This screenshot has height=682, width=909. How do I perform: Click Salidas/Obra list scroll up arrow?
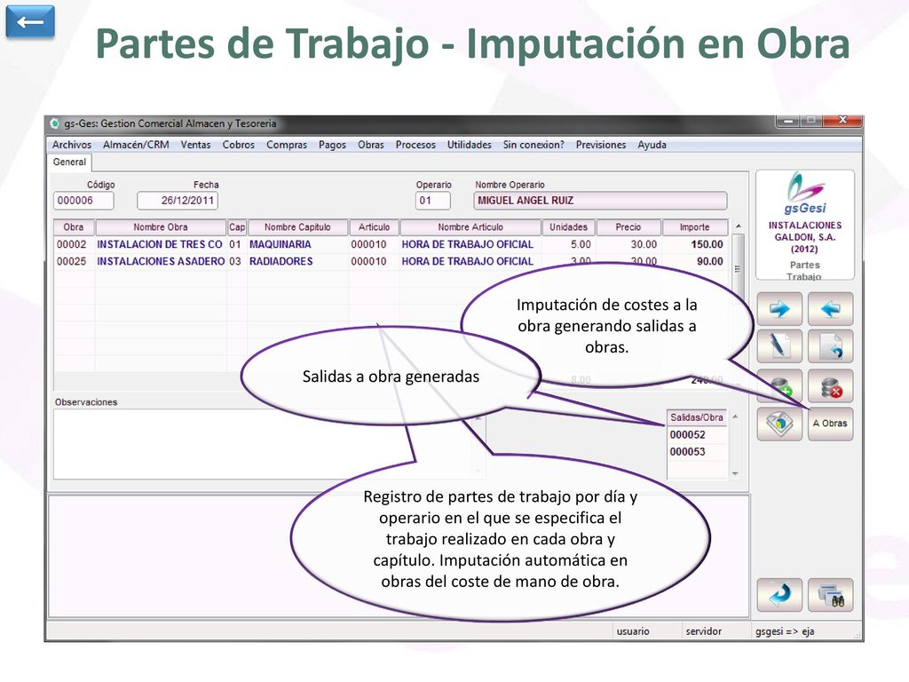pos(735,417)
